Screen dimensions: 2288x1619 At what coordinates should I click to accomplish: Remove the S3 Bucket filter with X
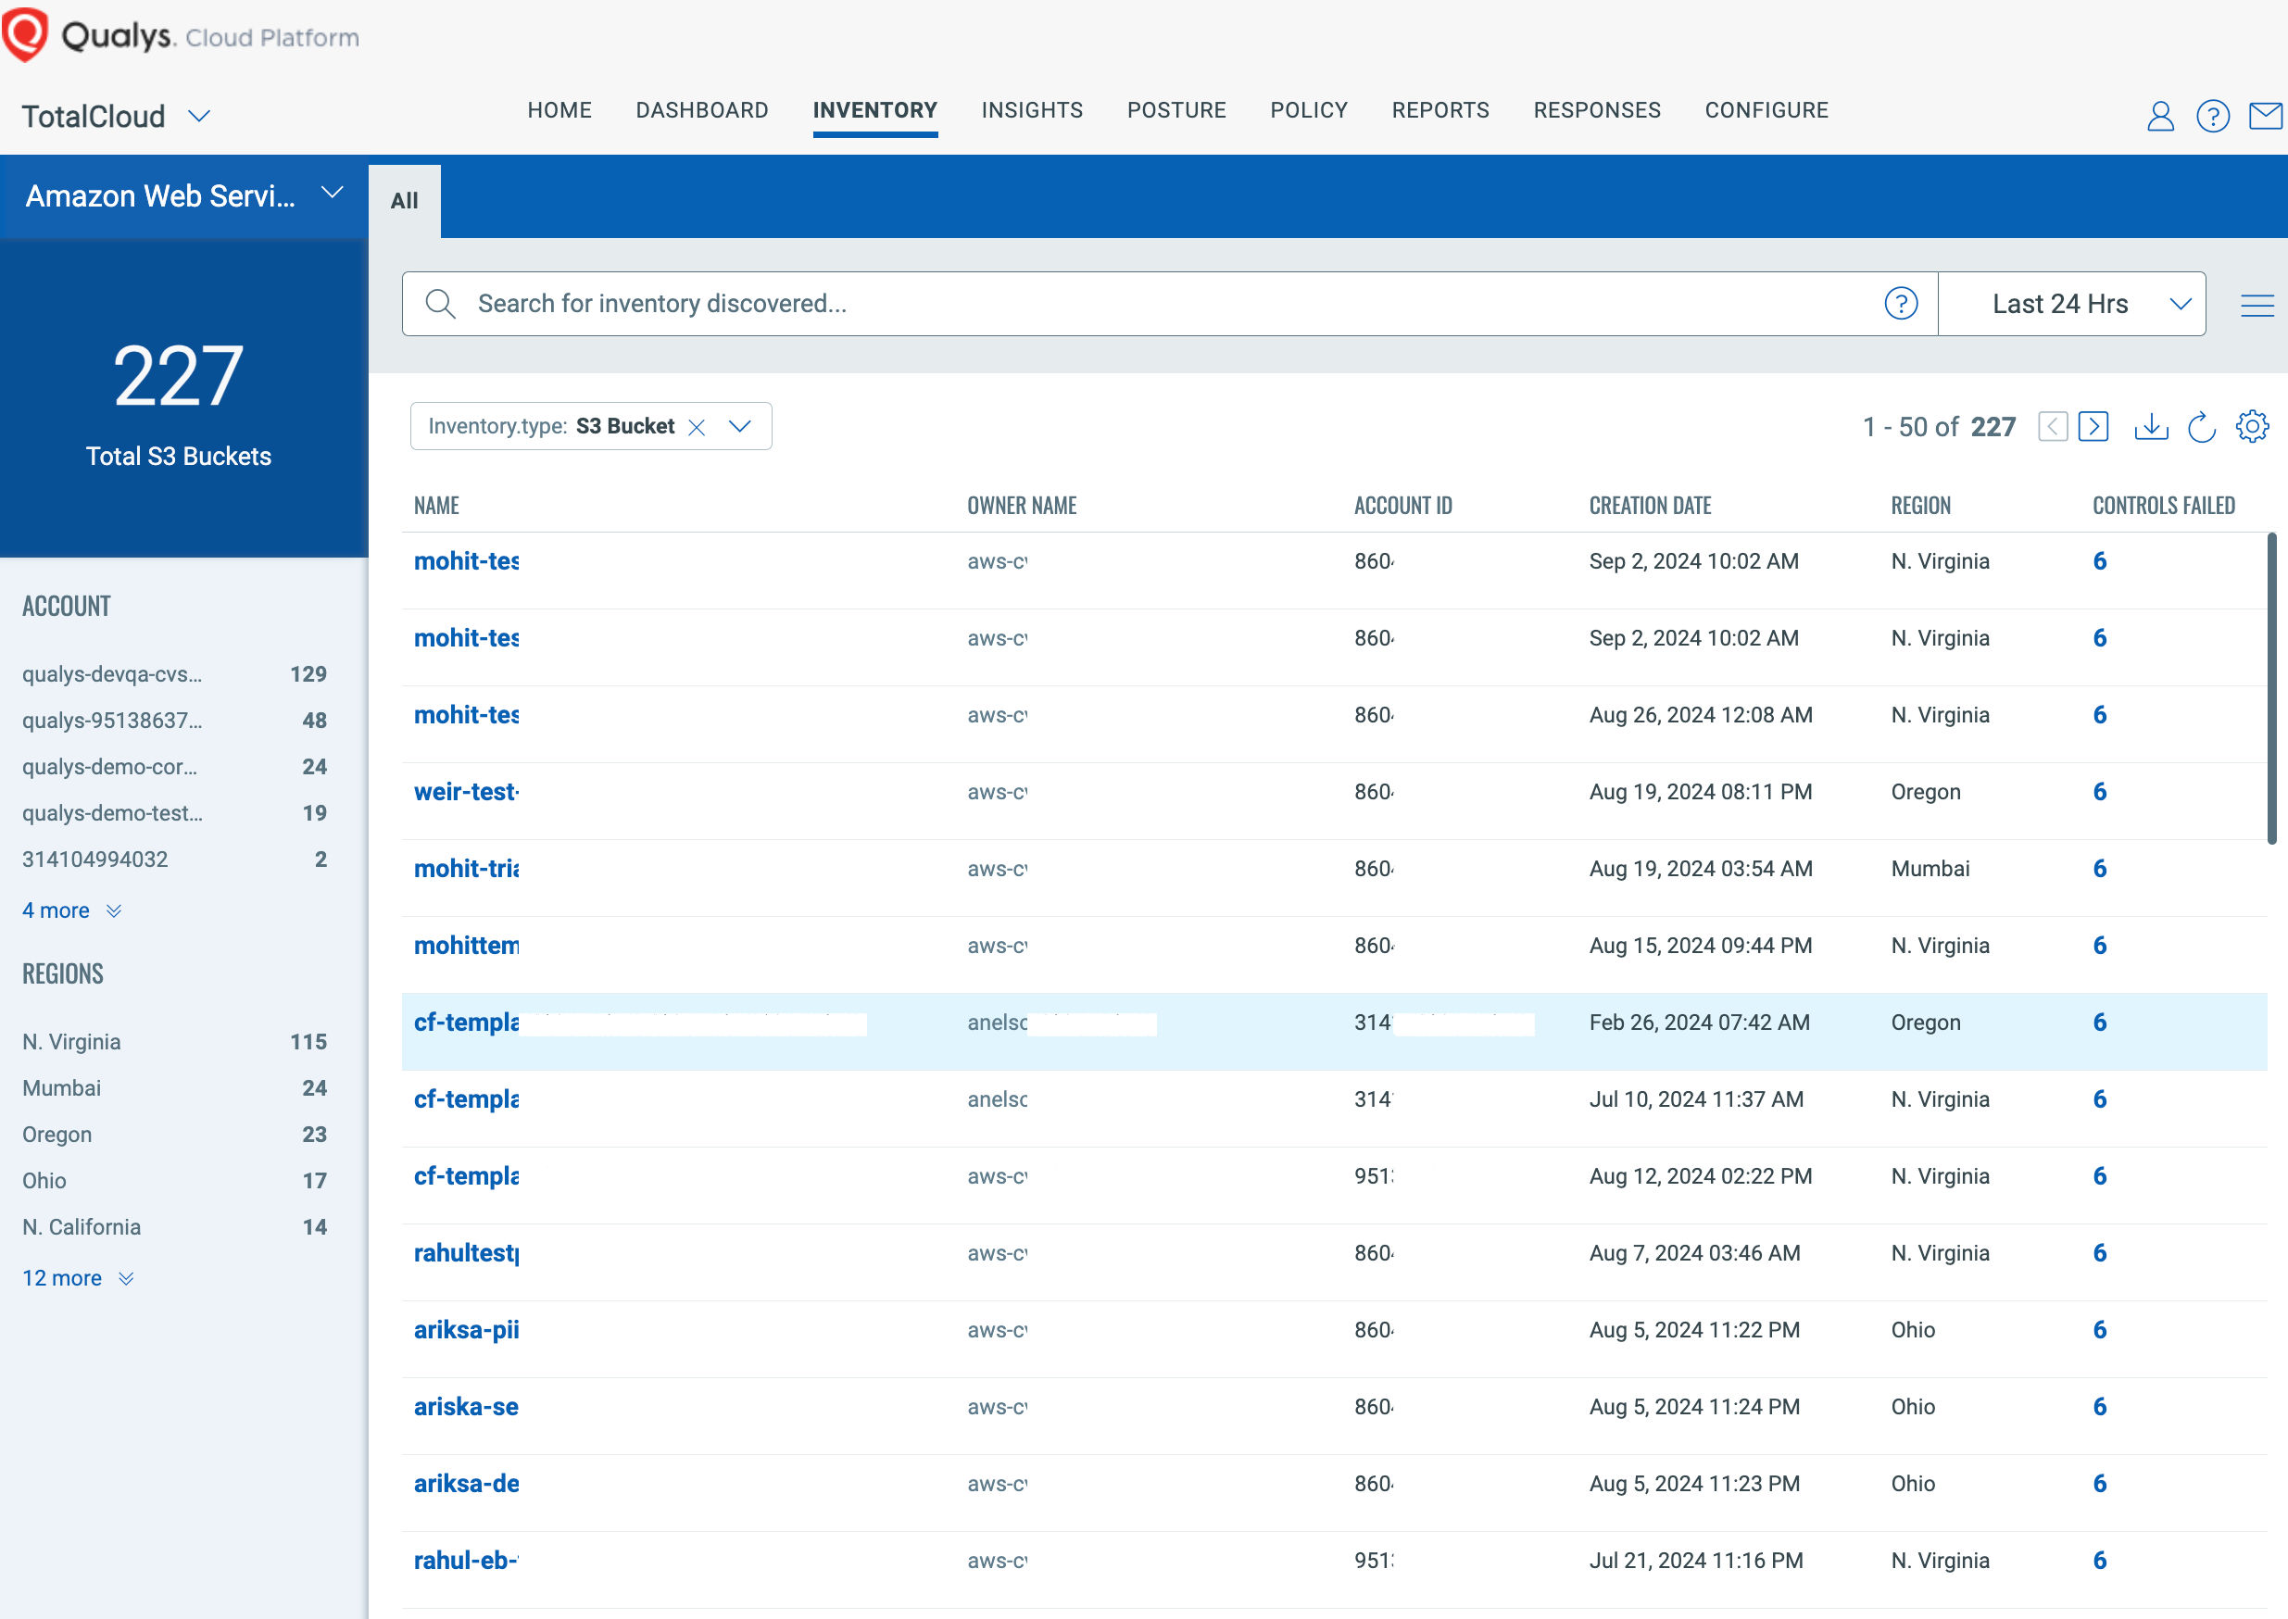pyautogui.click(x=697, y=428)
